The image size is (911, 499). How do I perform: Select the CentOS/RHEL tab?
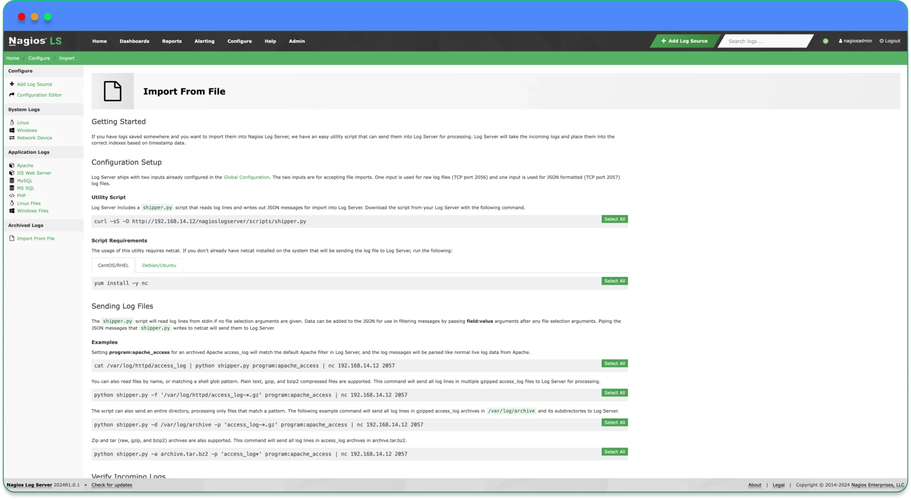pyautogui.click(x=113, y=265)
